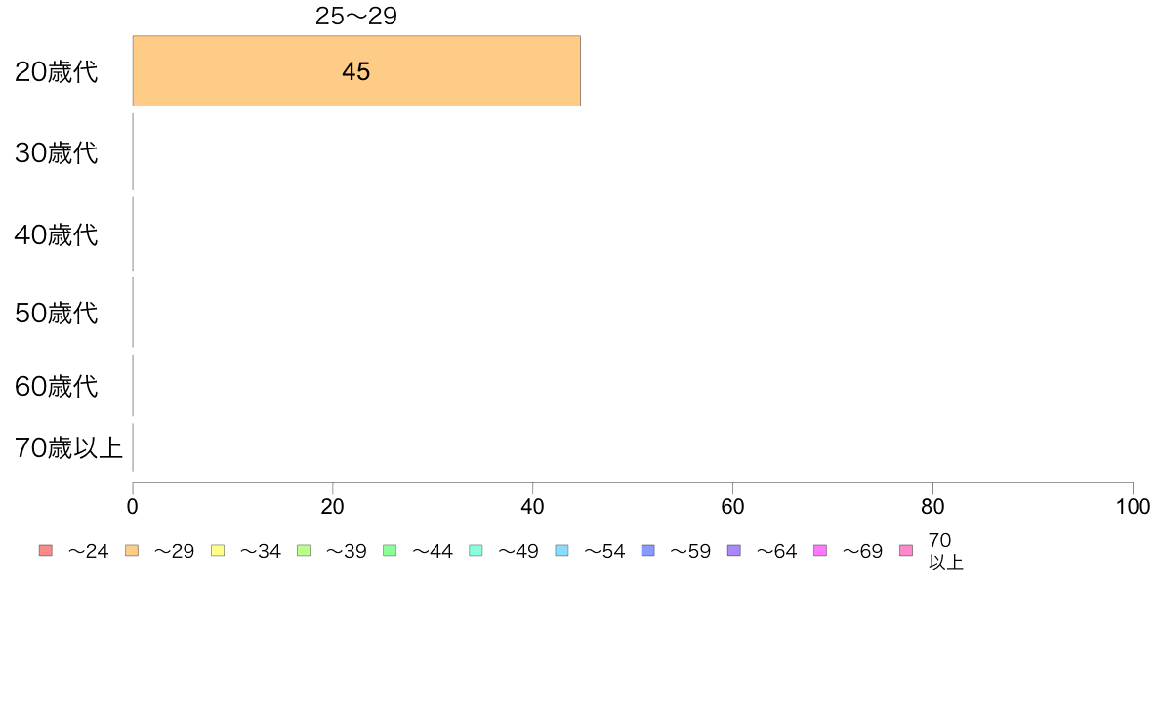Click the ~49 turquoise legend swatch
This screenshot has width=1160, height=719.
(476, 550)
